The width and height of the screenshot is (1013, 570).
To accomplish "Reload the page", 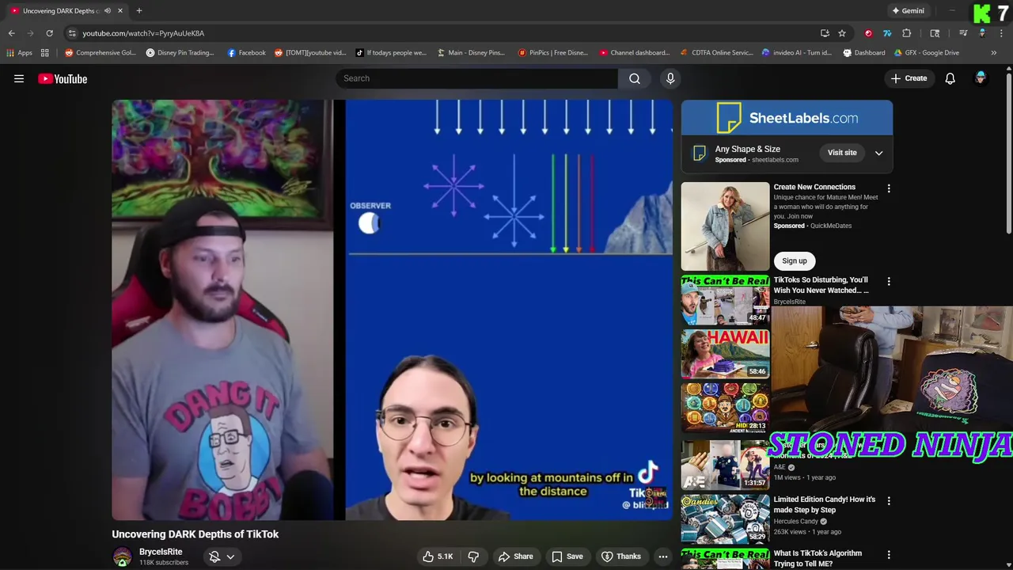I will click(49, 33).
